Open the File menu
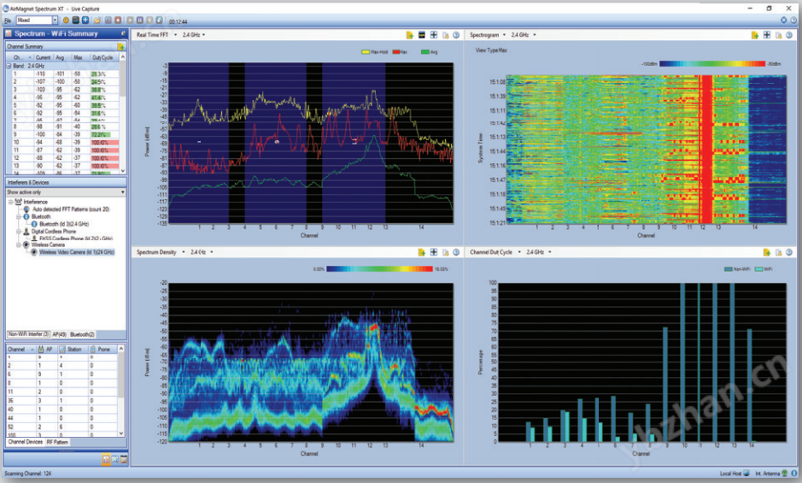The width and height of the screenshot is (802, 483). click(8, 20)
